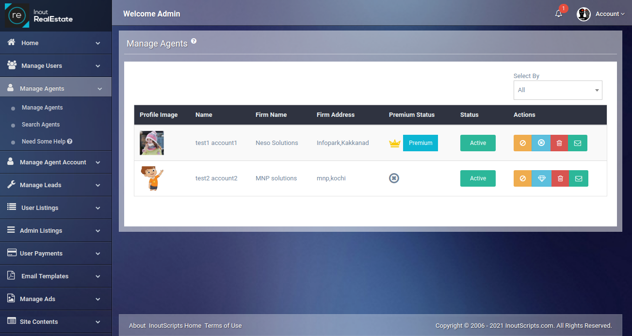Open the Search Agents menu item
632x336 pixels.
point(40,124)
